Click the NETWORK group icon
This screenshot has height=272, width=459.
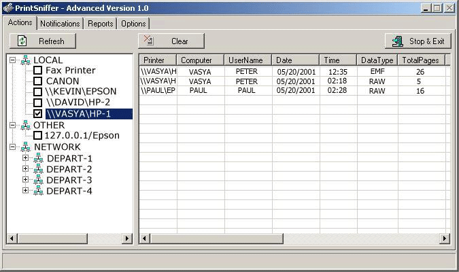click(25, 147)
